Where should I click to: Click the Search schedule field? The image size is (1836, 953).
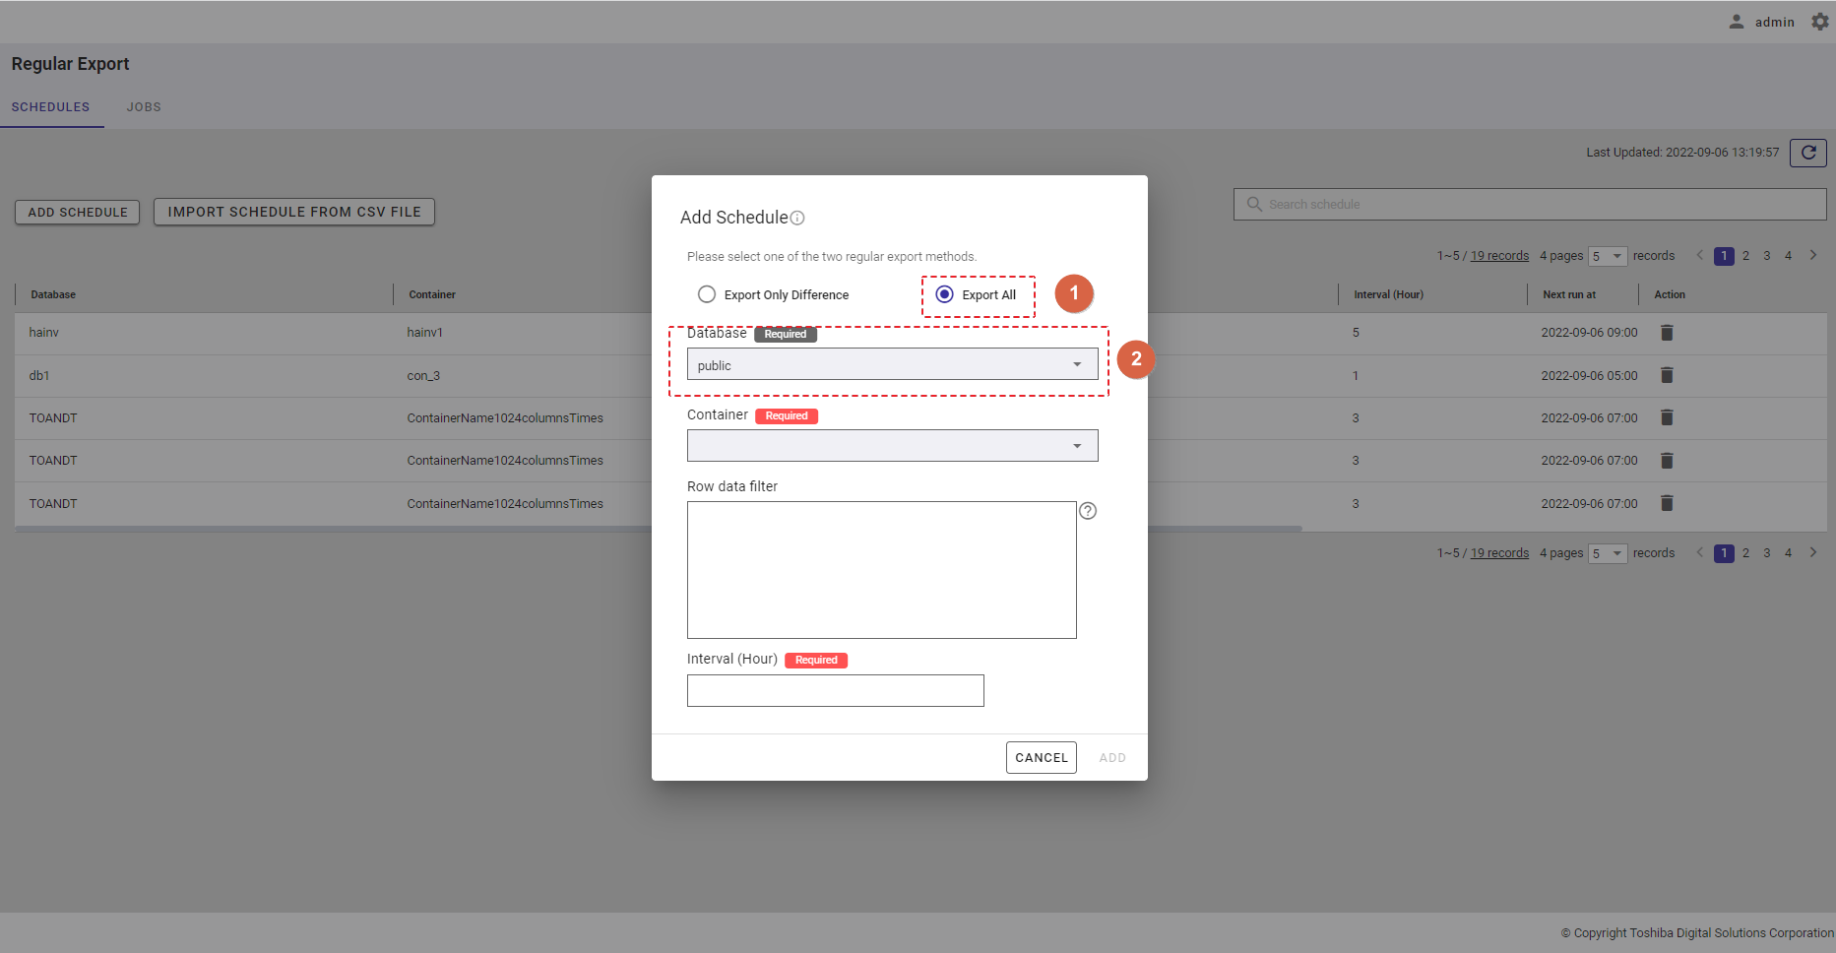pyautogui.click(x=1530, y=204)
